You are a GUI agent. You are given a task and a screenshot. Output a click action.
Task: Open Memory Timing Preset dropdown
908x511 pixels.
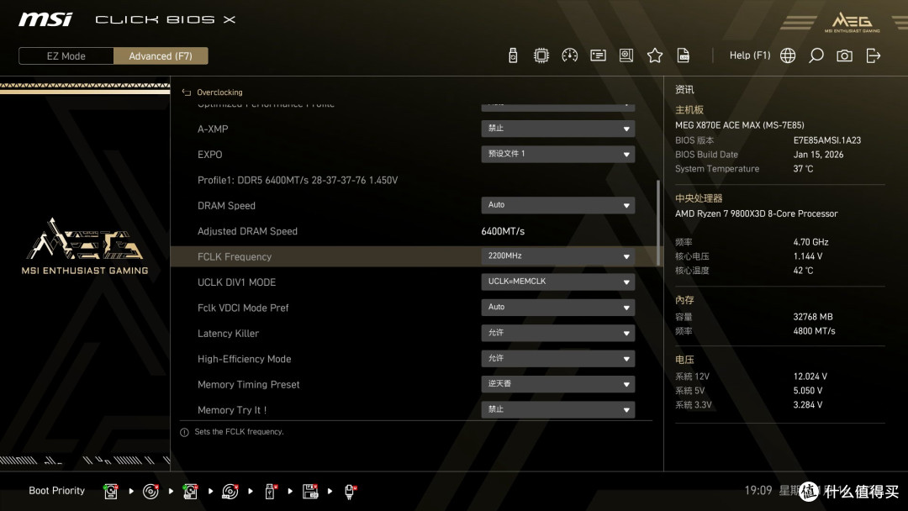pos(557,384)
